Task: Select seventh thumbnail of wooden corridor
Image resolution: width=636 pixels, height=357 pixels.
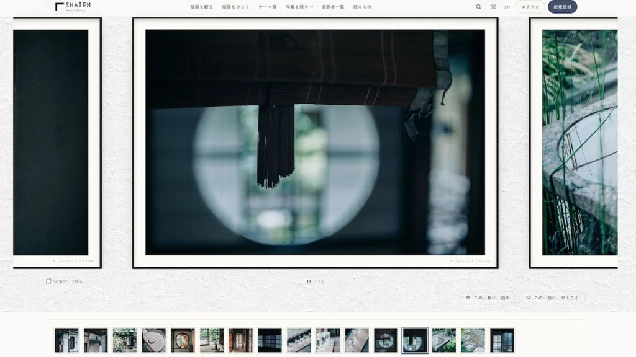Action: pyautogui.click(x=241, y=340)
